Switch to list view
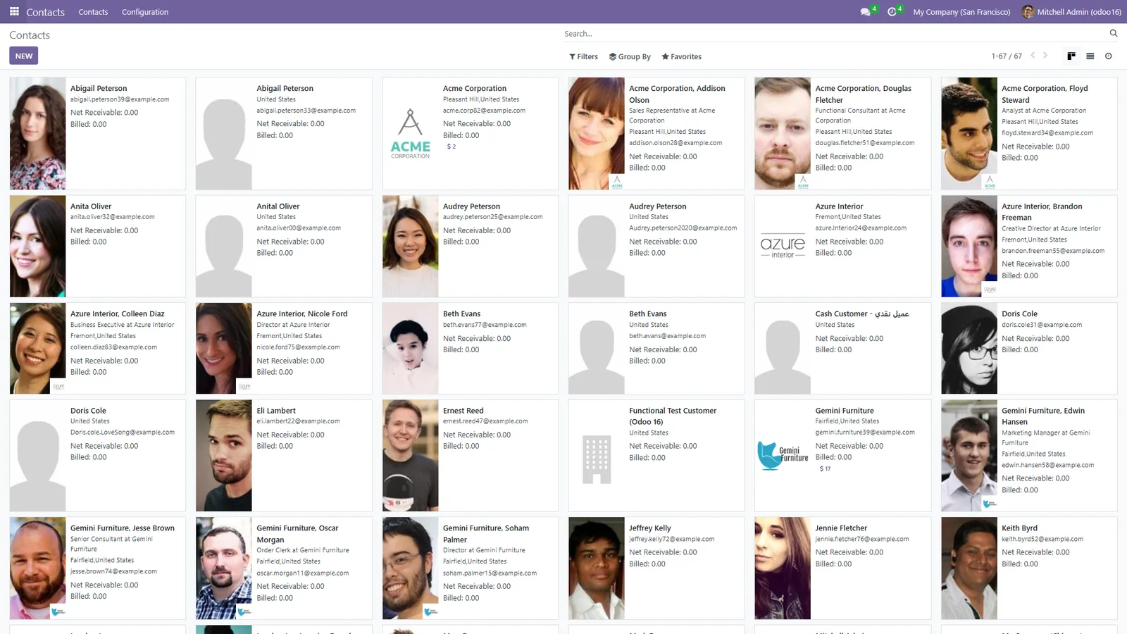This screenshot has width=1127, height=634. (1090, 56)
